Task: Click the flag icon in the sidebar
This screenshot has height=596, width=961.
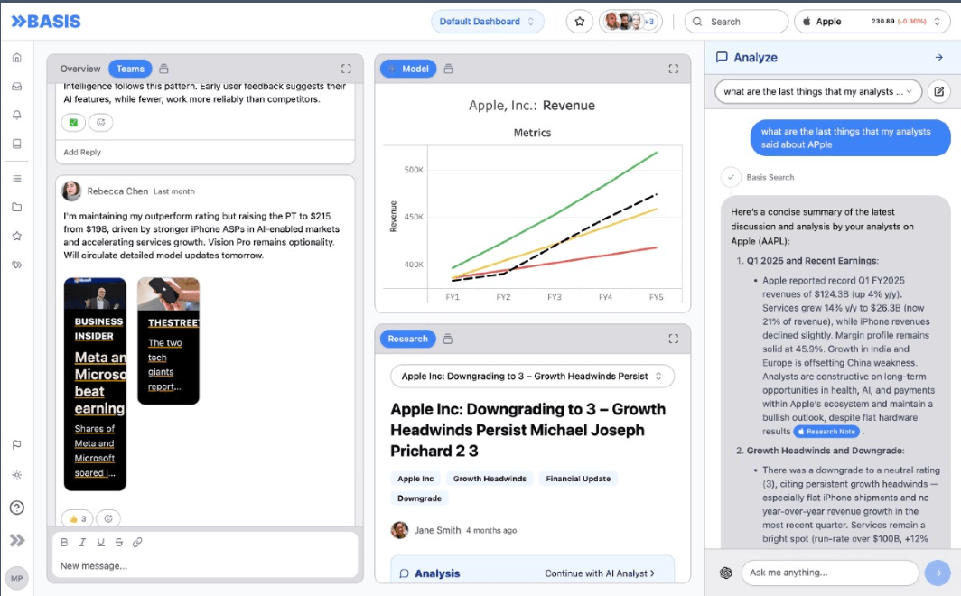Action: pos(17,444)
